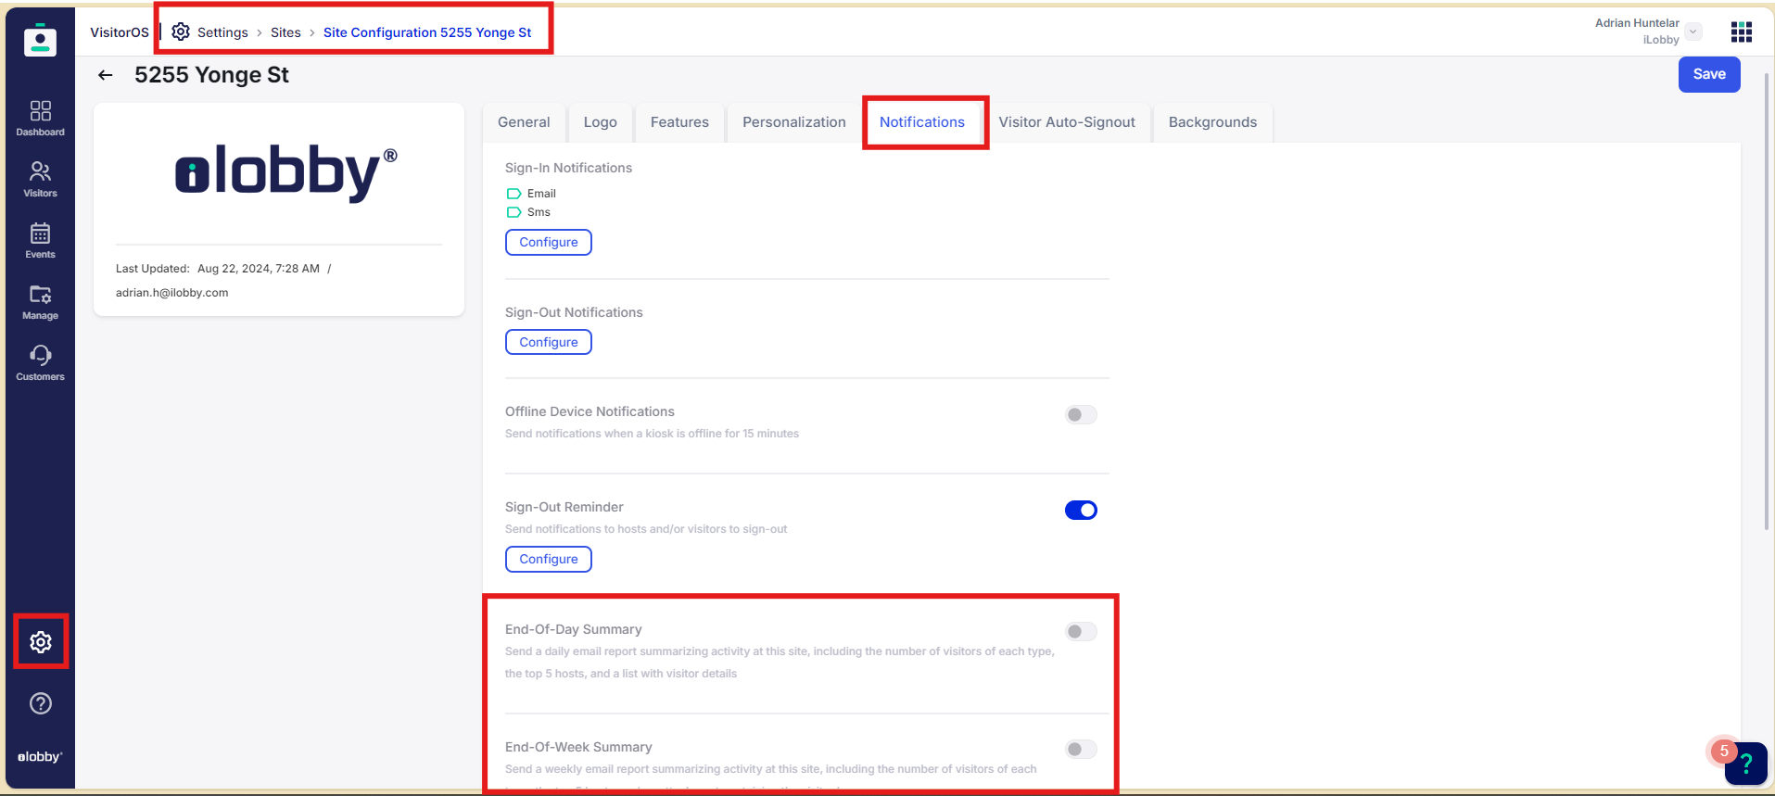
Task: Click the breadcrumb Settings gear icon
Action: click(181, 32)
